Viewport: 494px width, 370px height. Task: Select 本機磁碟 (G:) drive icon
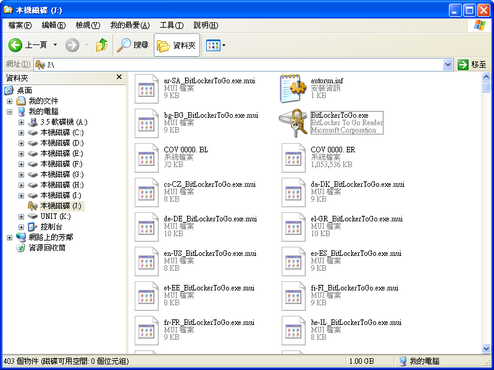point(33,175)
